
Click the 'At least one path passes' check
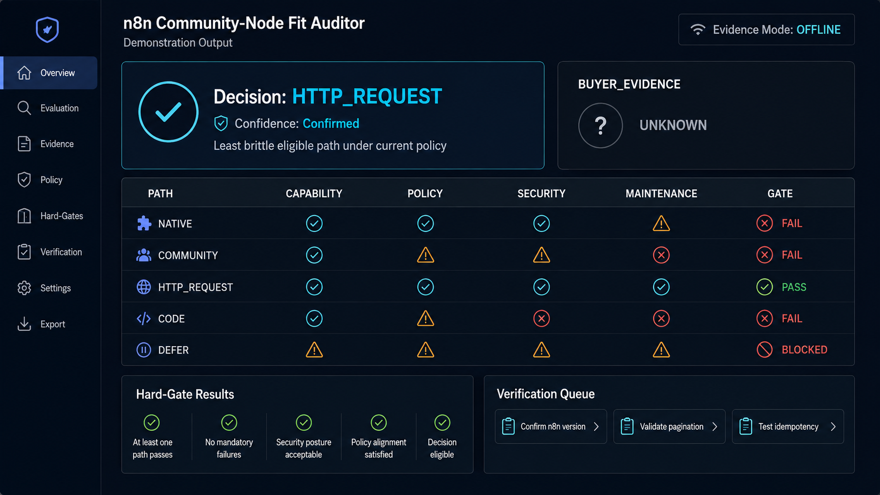click(152, 422)
